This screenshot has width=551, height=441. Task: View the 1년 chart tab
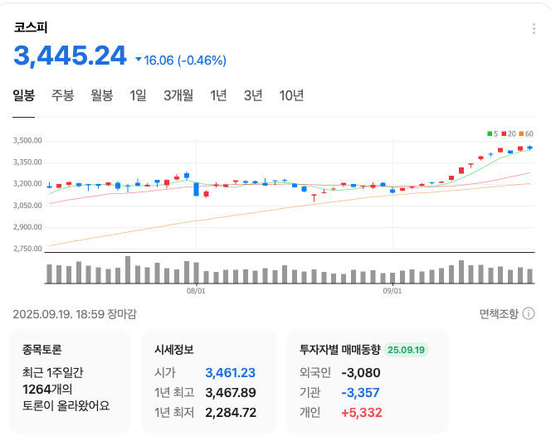pyautogui.click(x=218, y=95)
